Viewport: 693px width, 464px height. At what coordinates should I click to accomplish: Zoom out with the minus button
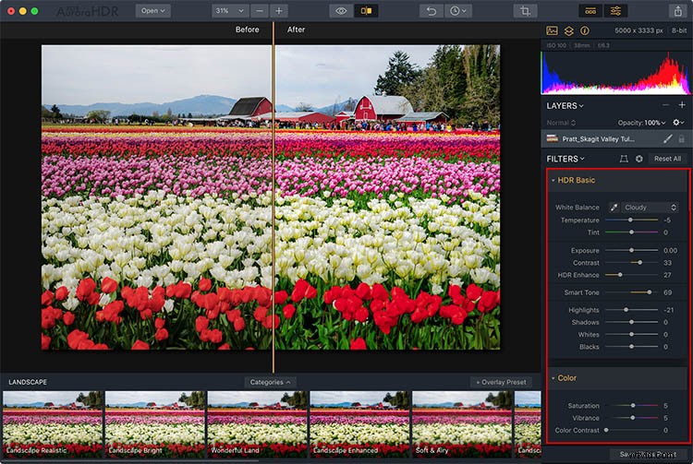260,10
